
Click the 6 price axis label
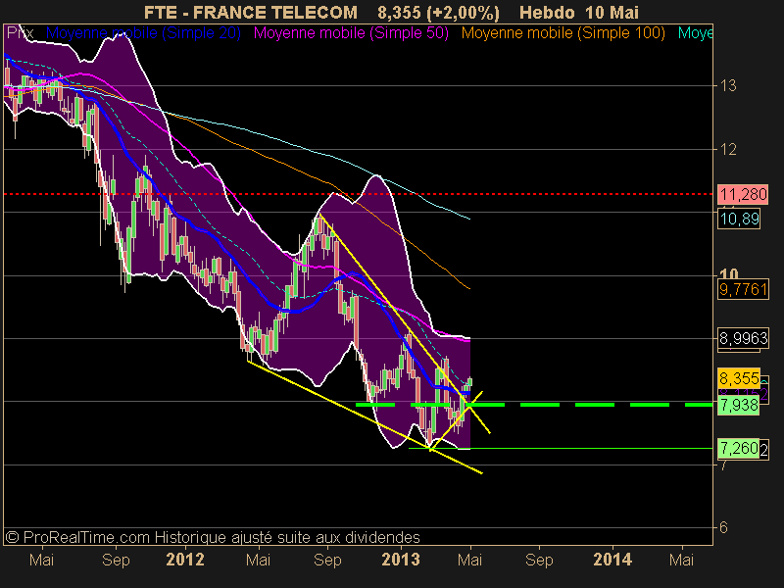(x=723, y=527)
